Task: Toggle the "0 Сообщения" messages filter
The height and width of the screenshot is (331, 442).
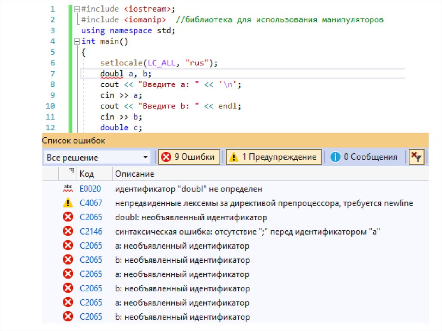Action: click(x=364, y=157)
